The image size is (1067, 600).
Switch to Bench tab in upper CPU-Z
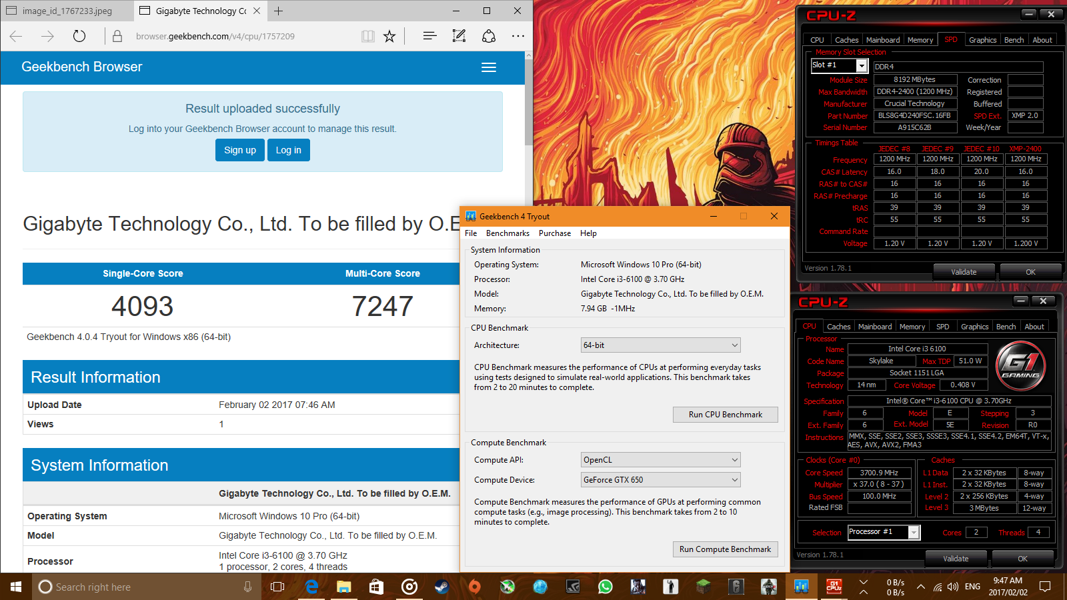point(1014,40)
